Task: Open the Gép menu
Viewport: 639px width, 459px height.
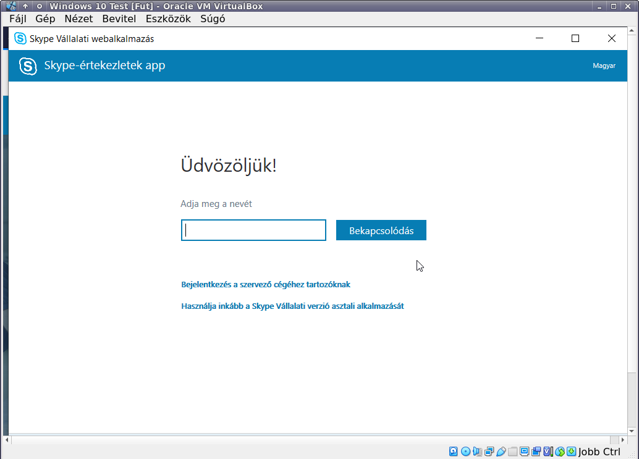Action: pos(45,19)
